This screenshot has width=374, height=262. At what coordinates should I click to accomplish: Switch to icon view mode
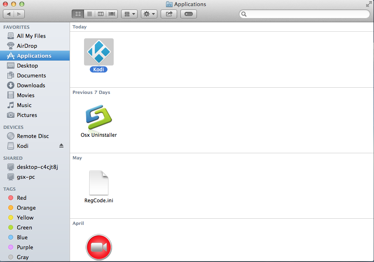[78, 14]
